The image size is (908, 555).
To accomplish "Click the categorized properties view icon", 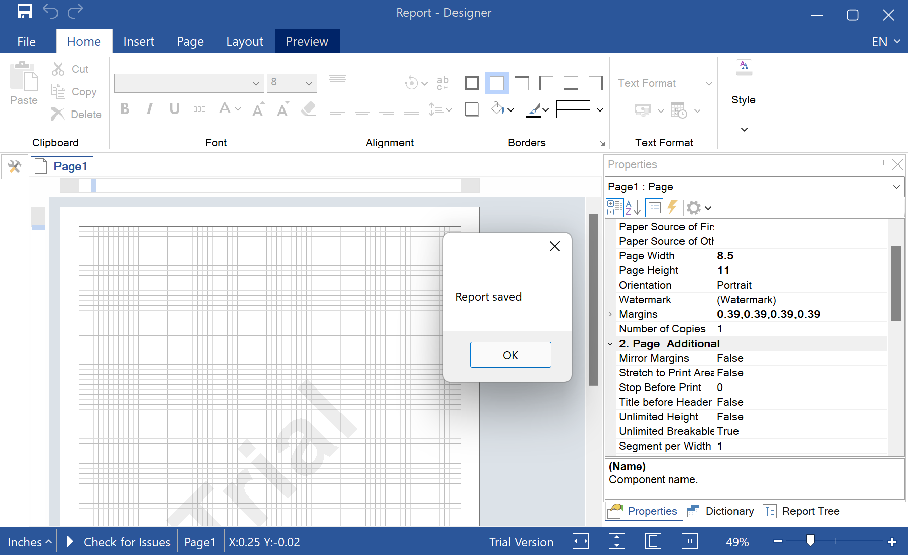I will pyautogui.click(x=614, y=208).
